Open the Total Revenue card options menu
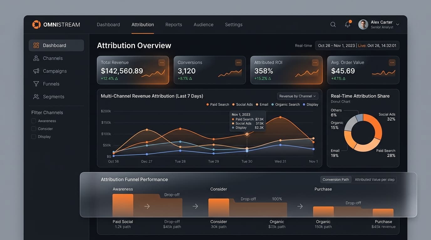 point(162,62)
